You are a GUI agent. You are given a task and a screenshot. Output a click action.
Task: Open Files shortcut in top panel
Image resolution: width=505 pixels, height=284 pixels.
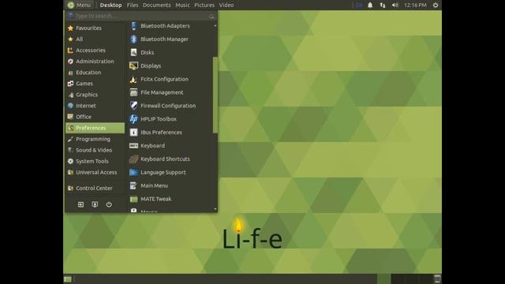[133, 6]
